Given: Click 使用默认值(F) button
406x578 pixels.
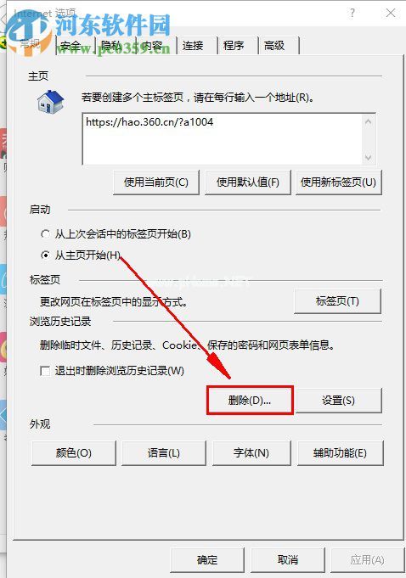Looking at the screenshot, I should tap(248, 182).
